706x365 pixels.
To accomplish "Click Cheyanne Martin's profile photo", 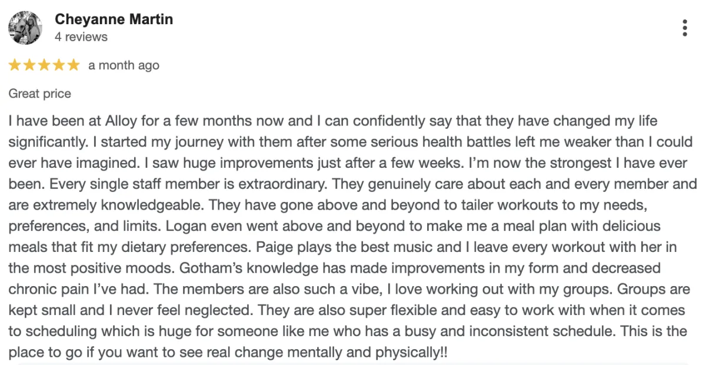I will tap(25, 28).
